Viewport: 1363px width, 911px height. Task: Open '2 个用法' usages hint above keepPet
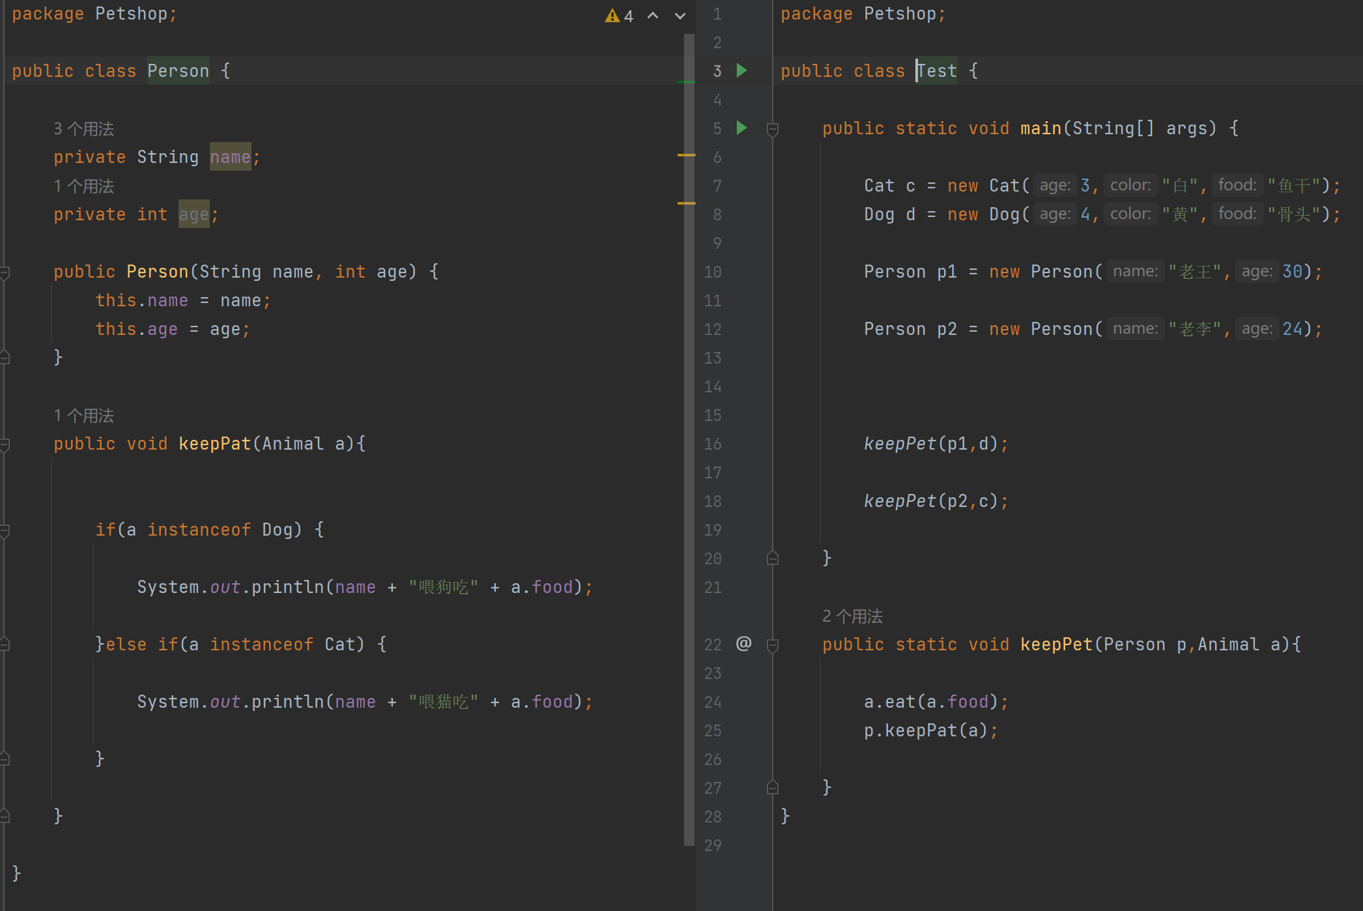(852, 616)
